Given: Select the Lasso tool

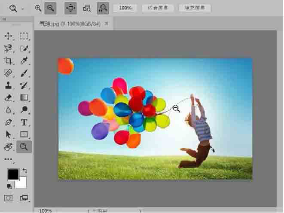Looking at the screenshot, I should (8, 49).
